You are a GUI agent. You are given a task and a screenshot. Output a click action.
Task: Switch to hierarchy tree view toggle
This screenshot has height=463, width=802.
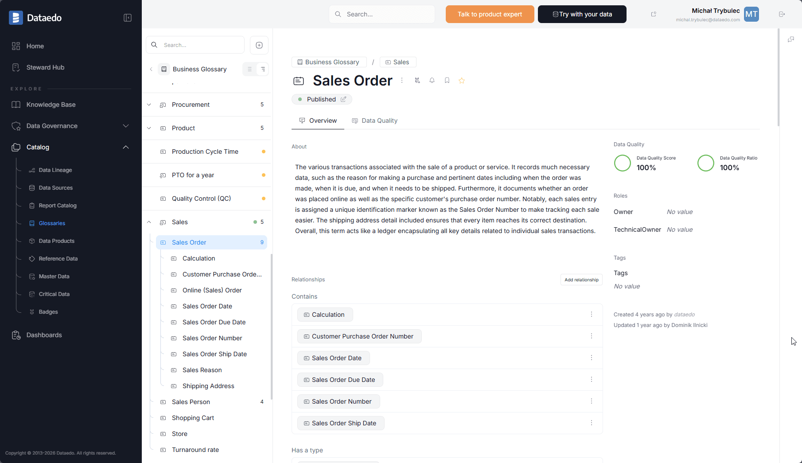tap(263, 69)
